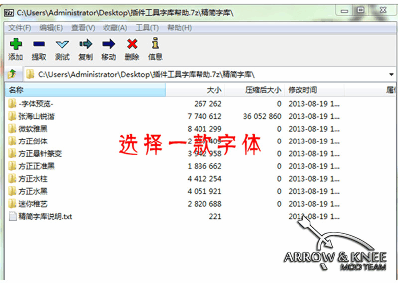Minimize the 7-Zip window
The image size is (398, 283).
tap(345, 11)
